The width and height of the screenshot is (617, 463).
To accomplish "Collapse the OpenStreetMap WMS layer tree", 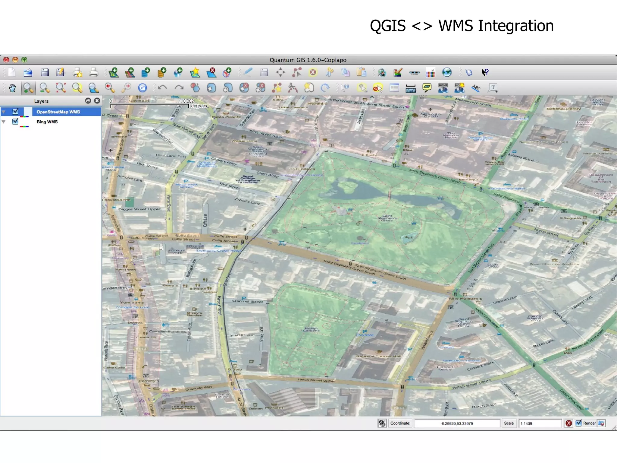I will coord(4,112).
